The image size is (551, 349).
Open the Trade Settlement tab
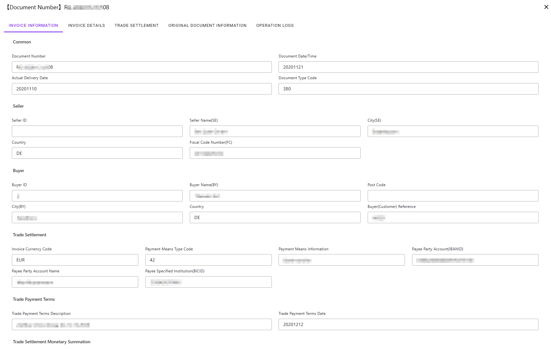coord(136,26)
